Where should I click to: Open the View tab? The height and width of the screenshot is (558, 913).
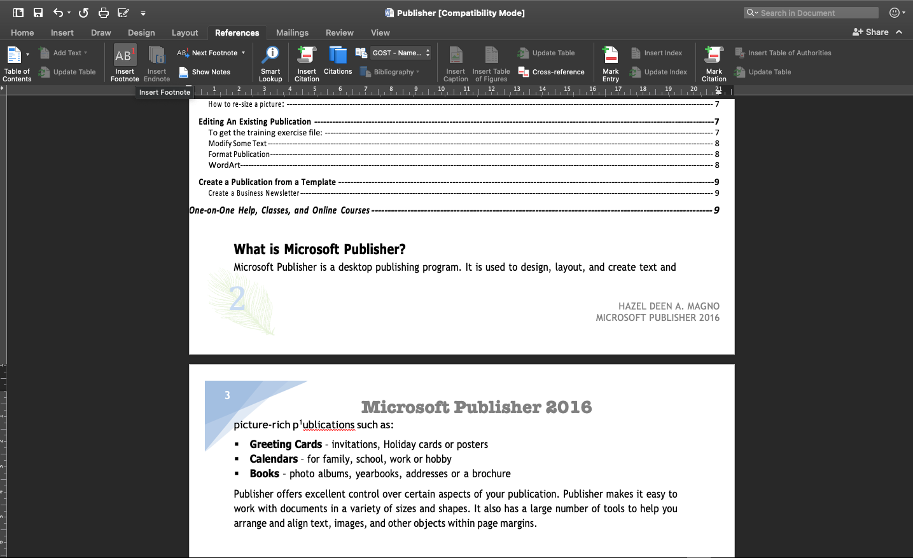(x=380, y=32)
